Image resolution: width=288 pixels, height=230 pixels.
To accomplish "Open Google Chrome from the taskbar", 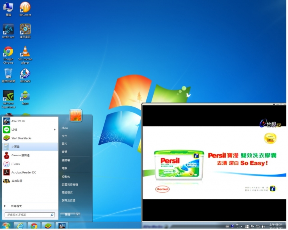I will pyautogui.click(x=34, y=226).
